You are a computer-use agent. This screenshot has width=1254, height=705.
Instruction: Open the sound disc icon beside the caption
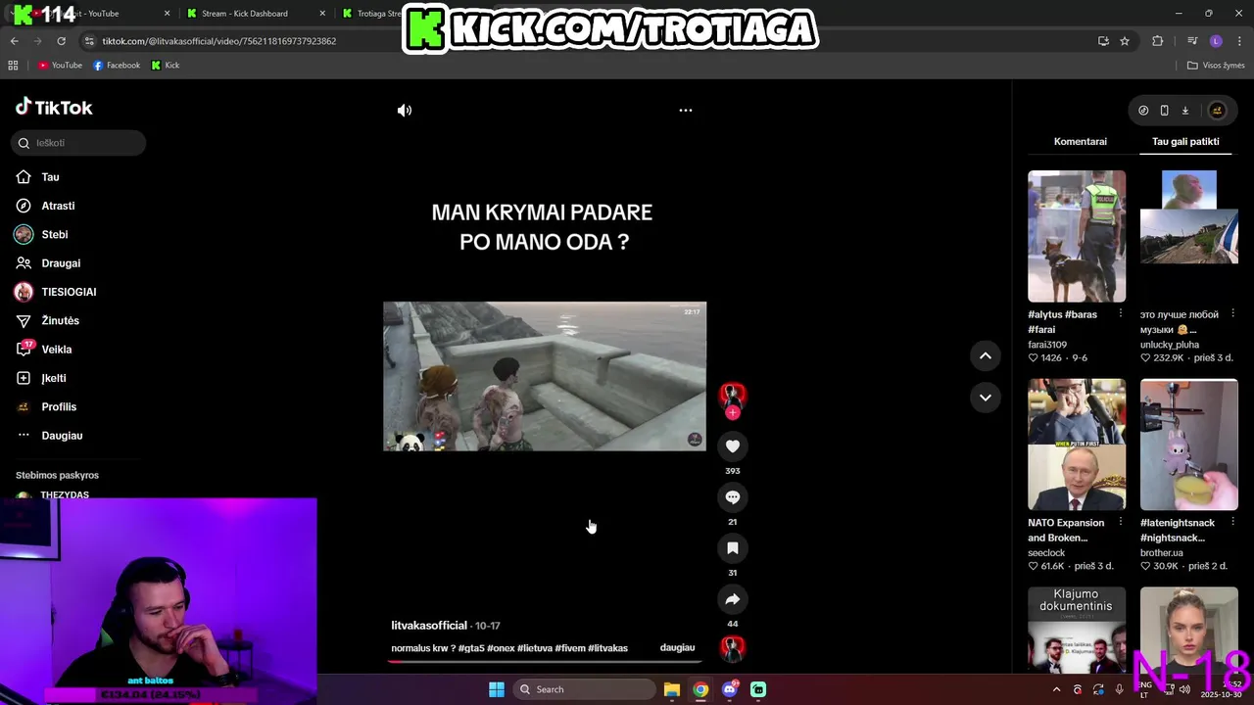click(x=732, y=647)
